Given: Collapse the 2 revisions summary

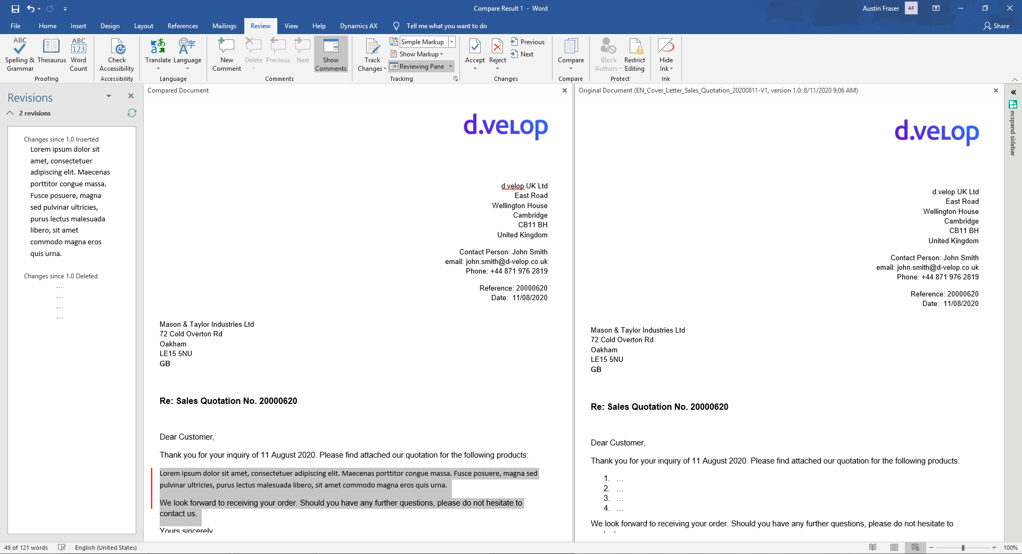Looking at the screenshot, I should point(10,113).
